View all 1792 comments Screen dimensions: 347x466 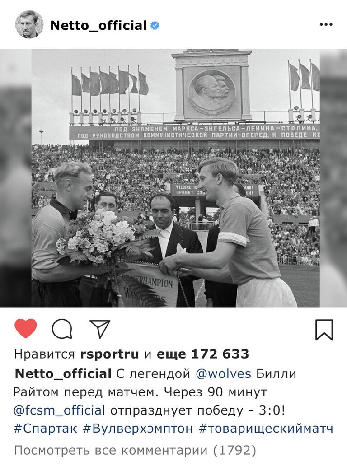[135, 450]
